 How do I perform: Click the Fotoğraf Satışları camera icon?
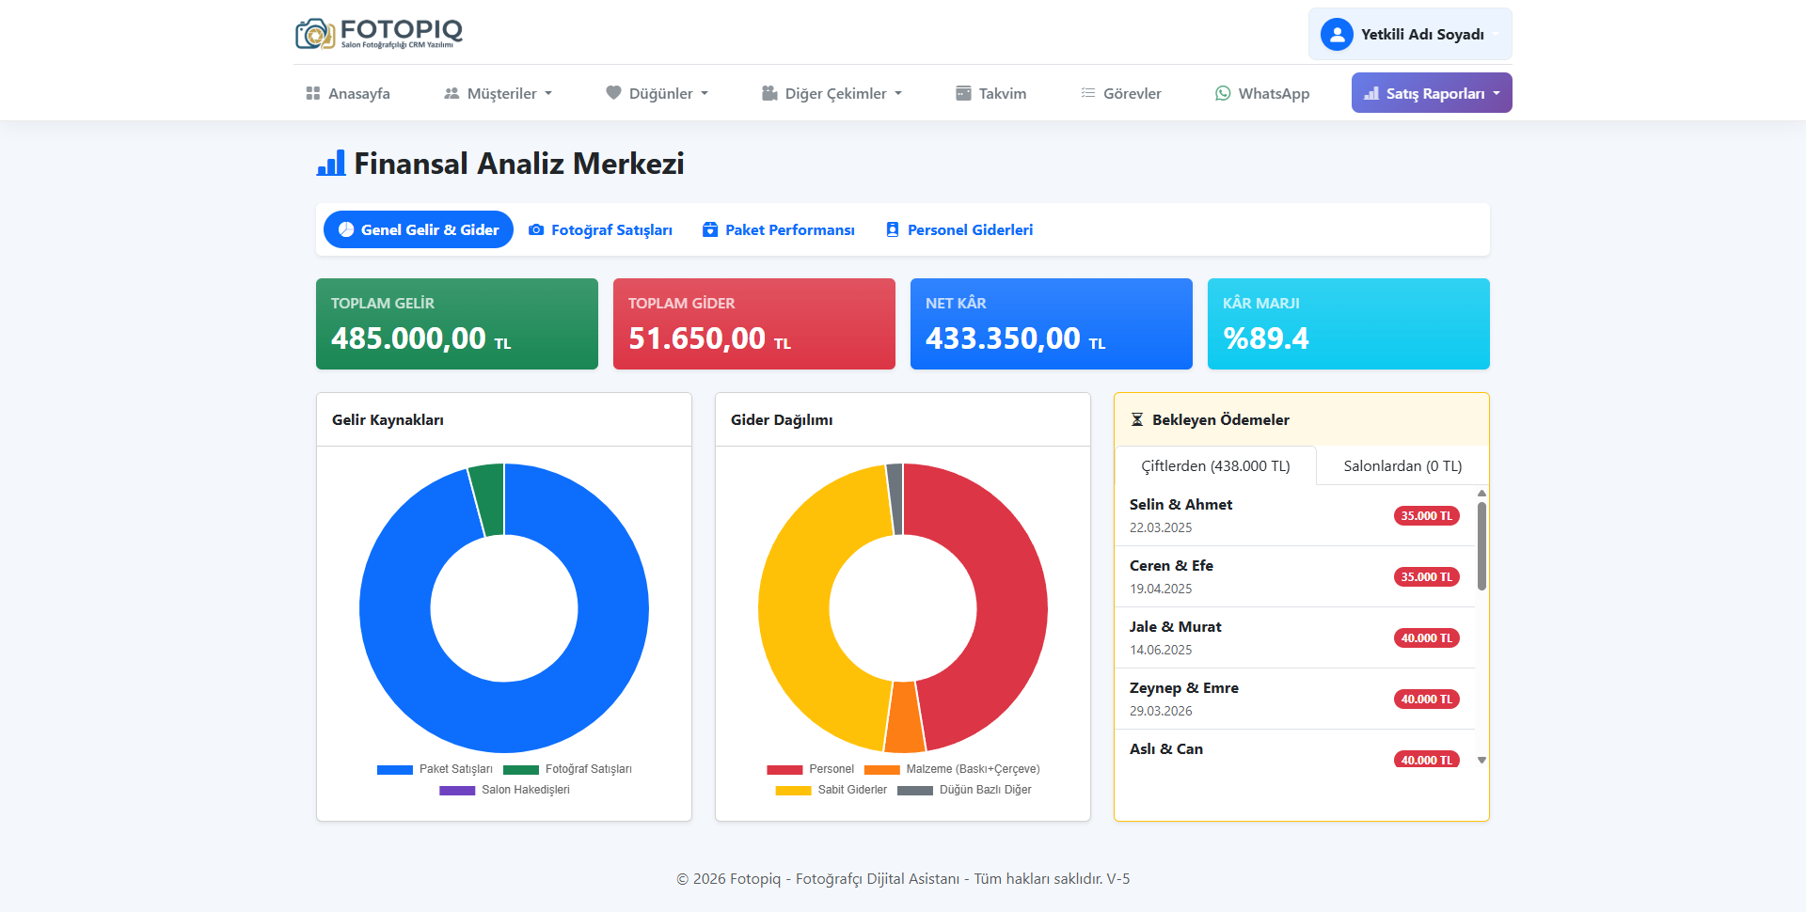[x=536, y=229]
